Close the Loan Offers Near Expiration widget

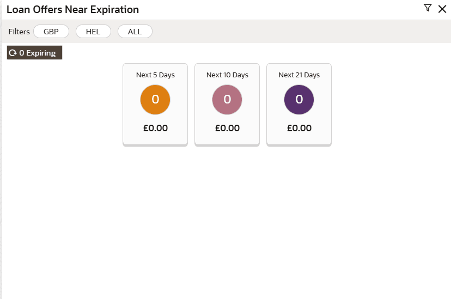[x=442, y=9]
